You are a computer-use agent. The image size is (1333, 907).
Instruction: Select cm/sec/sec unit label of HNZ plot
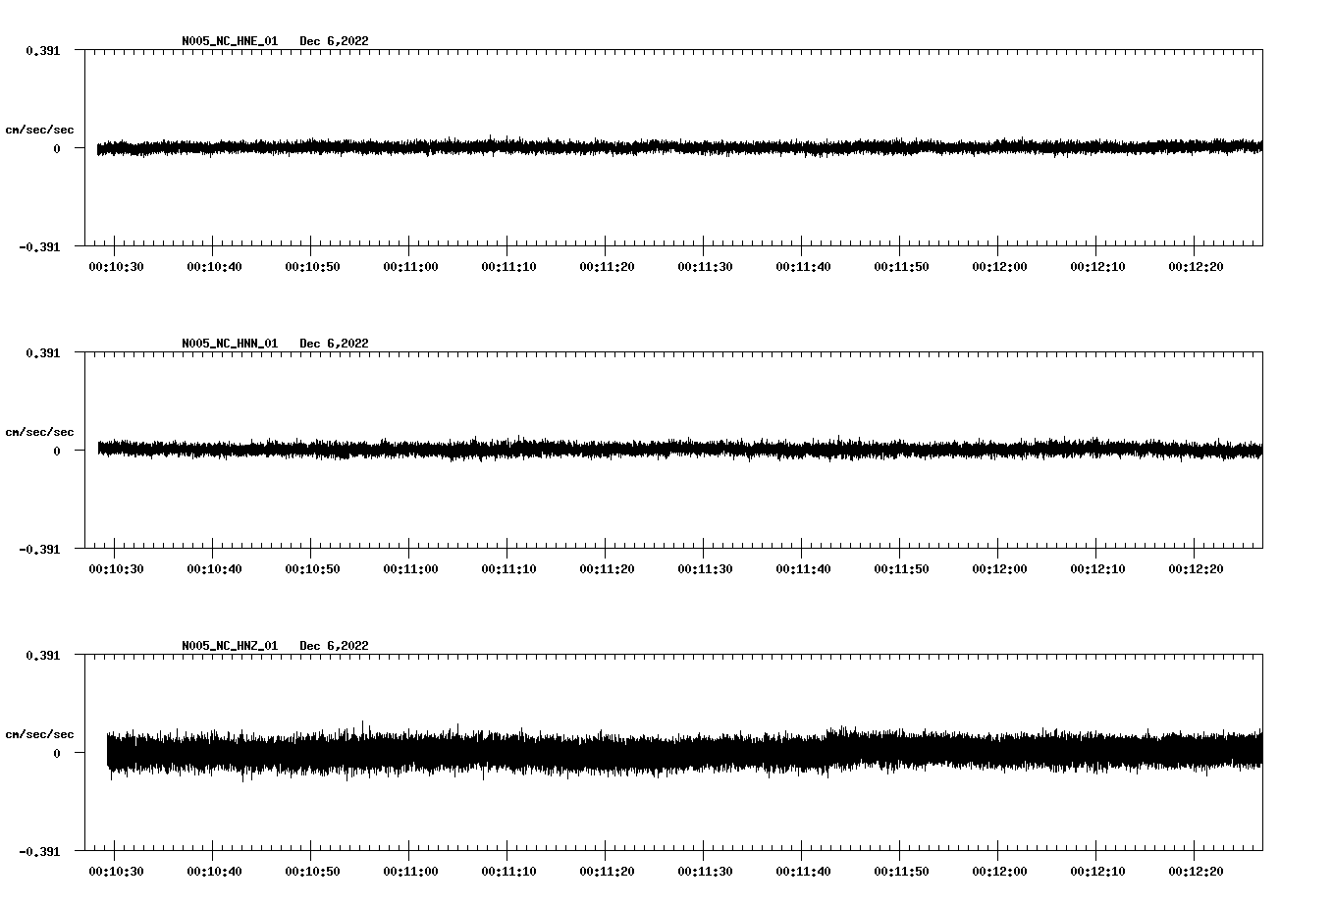(39, 734)
